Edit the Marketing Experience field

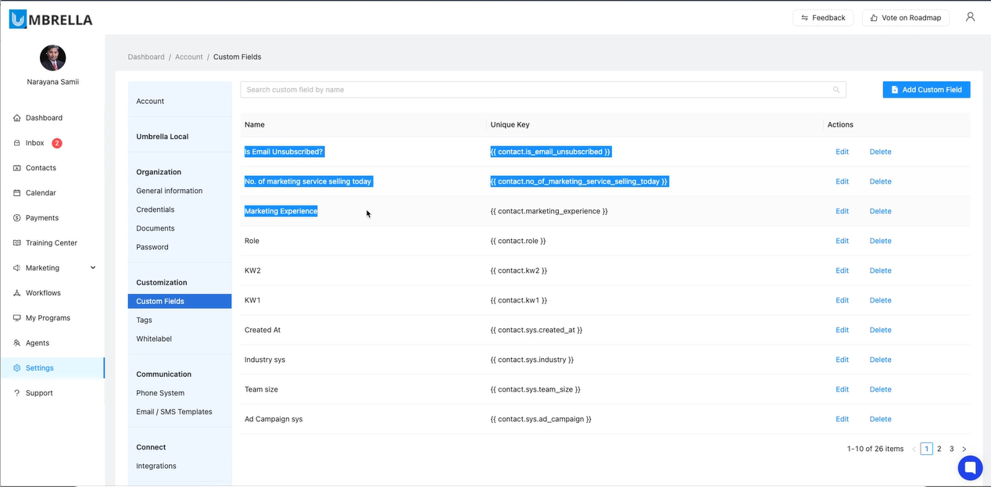[x=842, y=211]
